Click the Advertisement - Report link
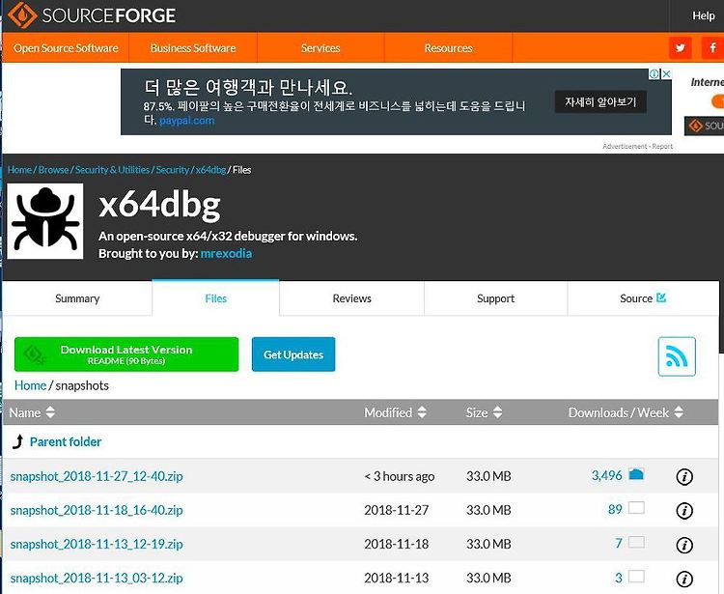Viewport: 724px width, 594px height. [x=637, y=147]
